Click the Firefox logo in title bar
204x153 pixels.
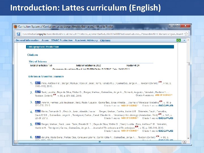(x=16, y=27)
